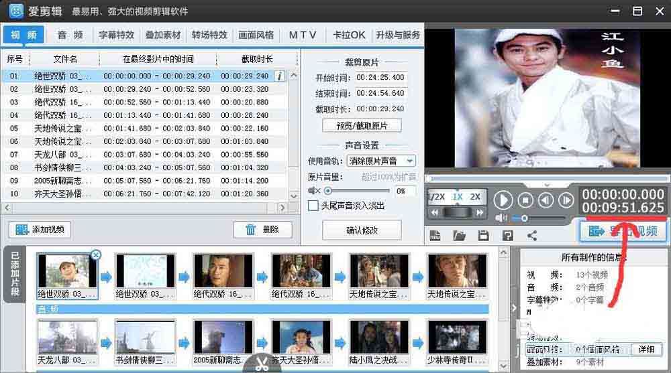Step to next frame icon
The image size is (671, 373).
click(566, 200)
